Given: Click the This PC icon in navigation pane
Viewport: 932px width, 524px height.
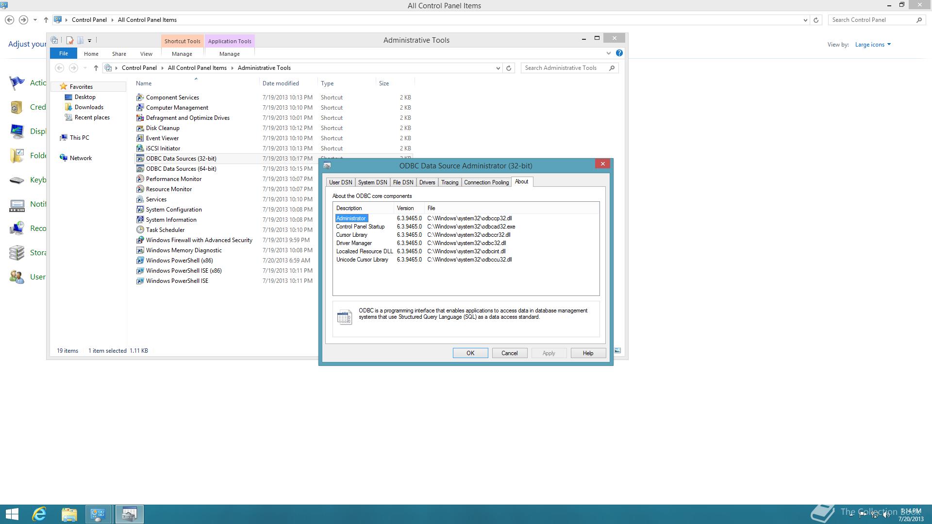Looking at the screenshot, I should click(63, 138).
